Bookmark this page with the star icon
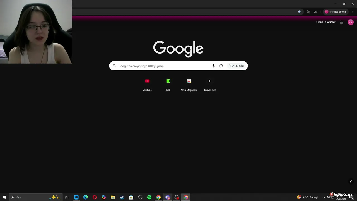The height and width of the screenshot is (201, 357). click(x=299, y=12)
